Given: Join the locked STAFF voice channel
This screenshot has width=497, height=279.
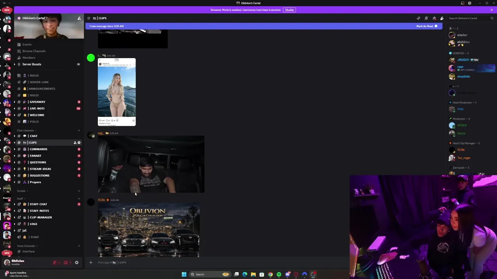Looking at the screenshot, I should (49, 237).
